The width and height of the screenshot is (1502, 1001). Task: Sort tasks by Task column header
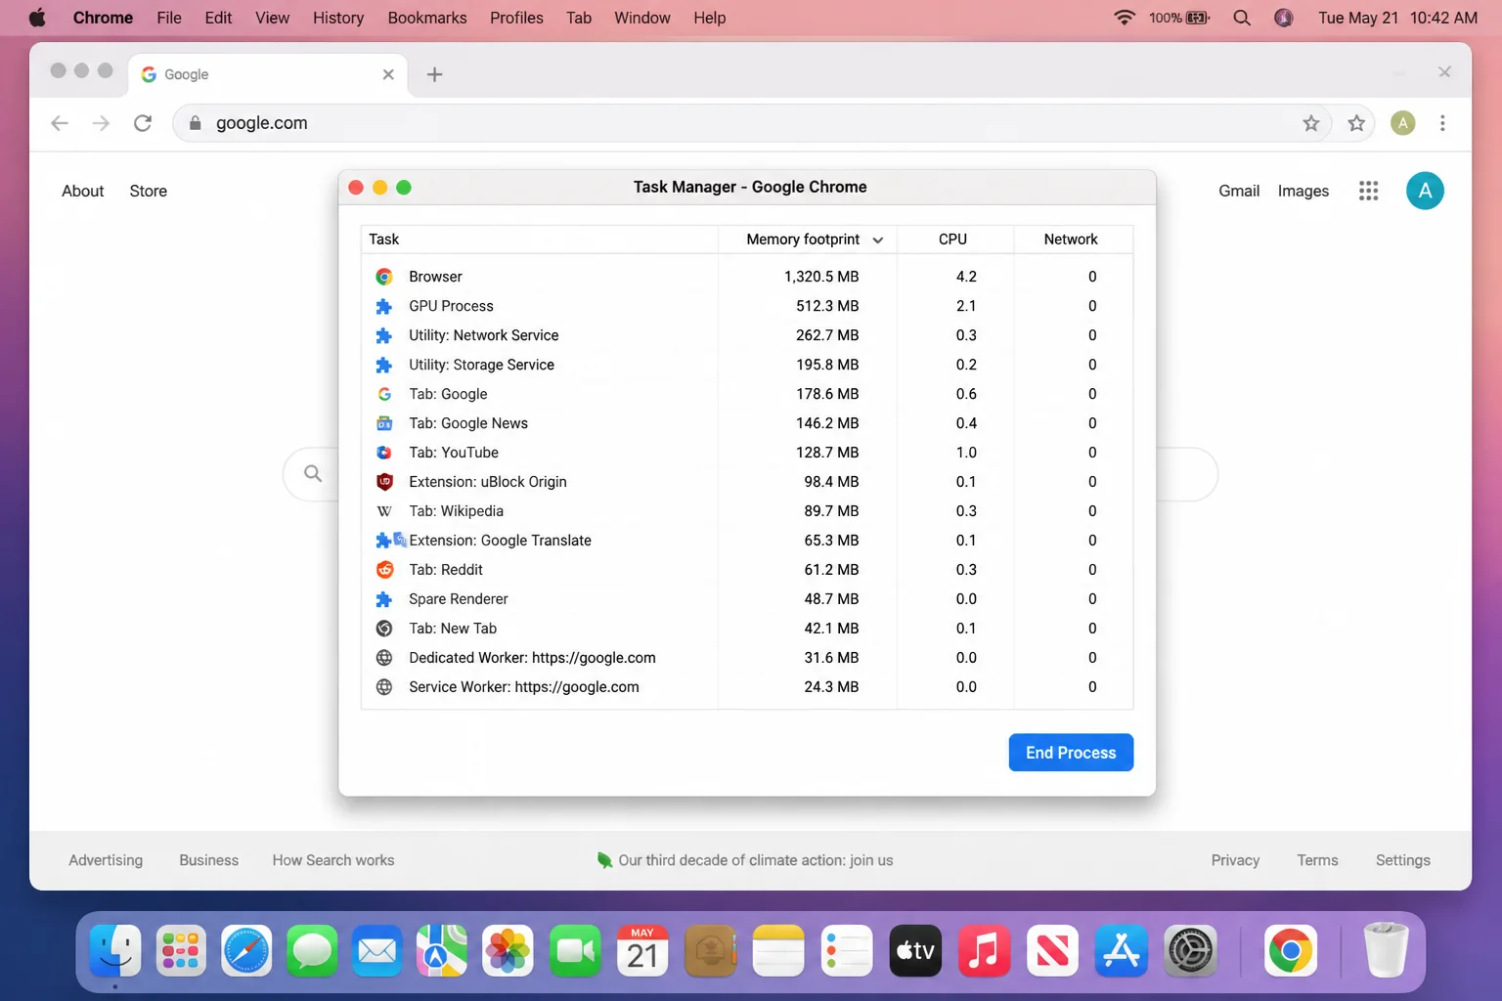540,239
